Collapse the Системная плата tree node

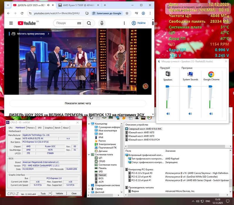[x=89, y=155]
